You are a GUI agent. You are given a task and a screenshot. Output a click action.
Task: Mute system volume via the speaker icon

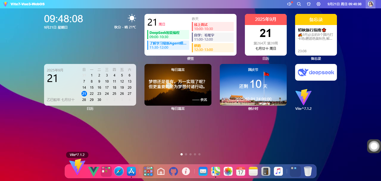pyautogui.click(x=289, y=4)
